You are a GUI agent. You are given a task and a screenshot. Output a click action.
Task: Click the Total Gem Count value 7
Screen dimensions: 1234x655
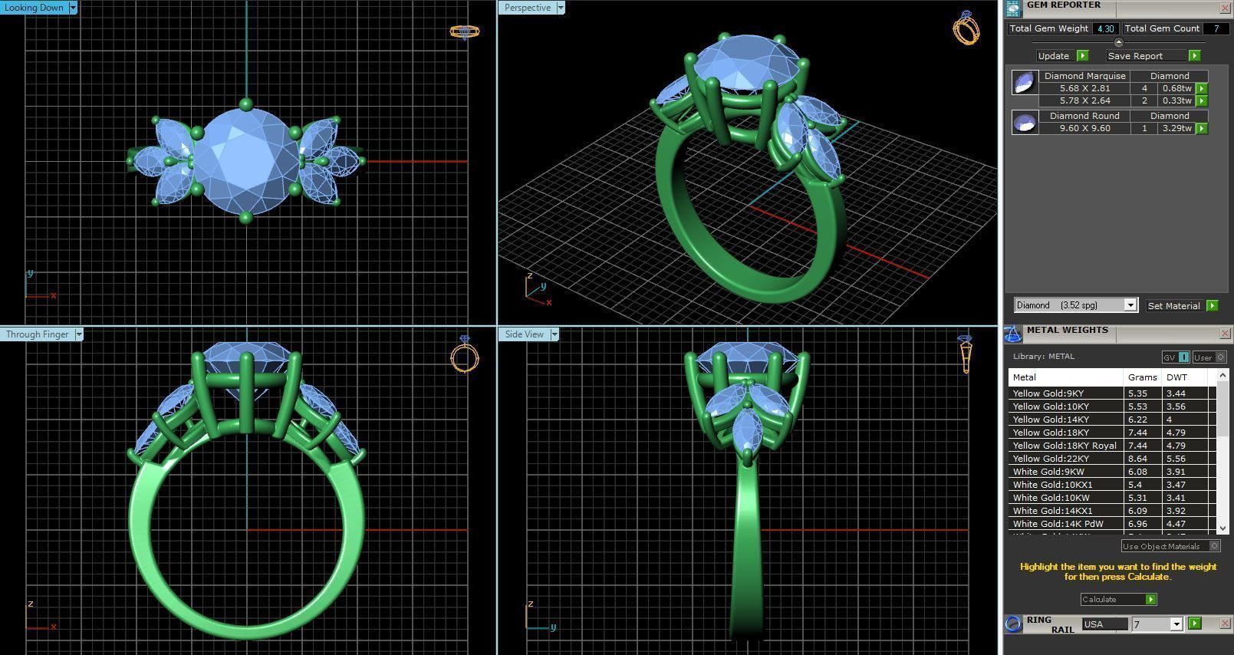point(1216,28)
